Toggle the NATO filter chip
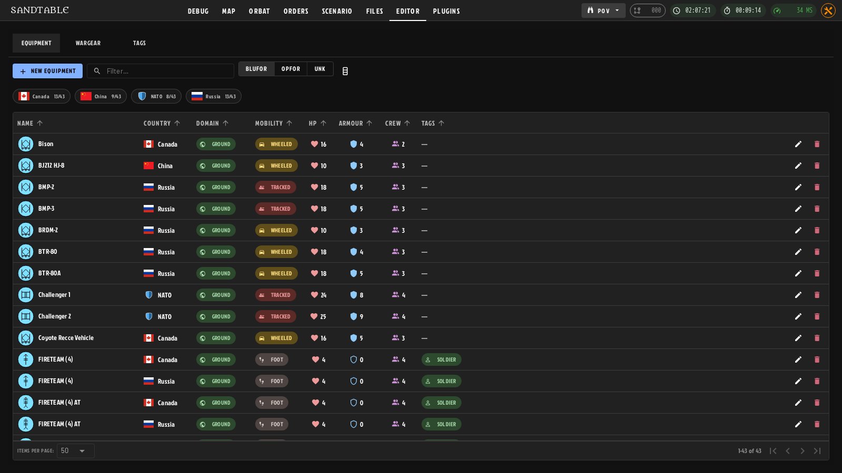The width and height of the screenshot is (842, 473). 156,96
